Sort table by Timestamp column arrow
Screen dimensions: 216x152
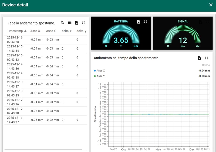pyautogui.click(x=25, y=31)
